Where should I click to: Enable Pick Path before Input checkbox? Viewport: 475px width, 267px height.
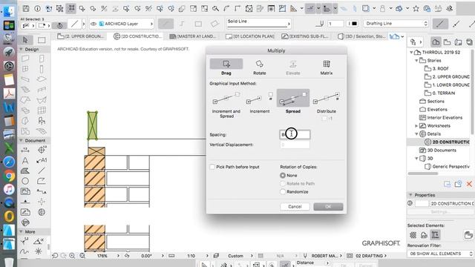pyautogui.click(x=212, y=167)
